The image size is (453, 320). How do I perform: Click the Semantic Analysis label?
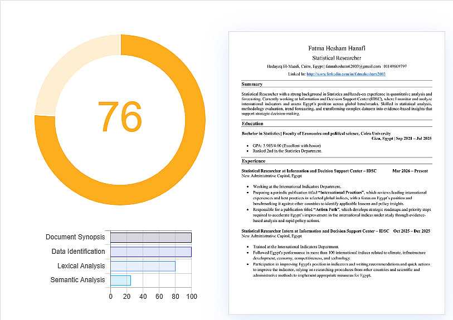pyautogui.click(x=77, y=279)
